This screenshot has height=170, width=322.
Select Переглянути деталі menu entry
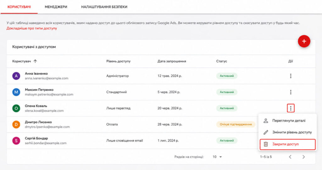pyautogui.click(x=287, y=121)
